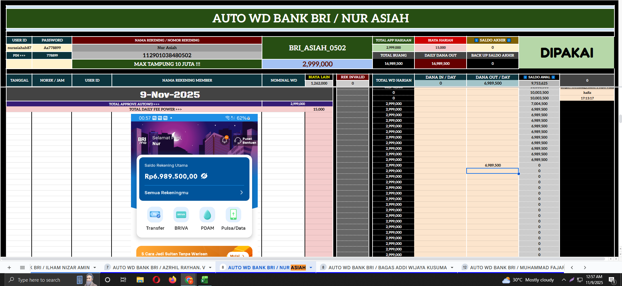Open dropdown arrow of AZRHIL RAYHAN tab

point(210,268)
